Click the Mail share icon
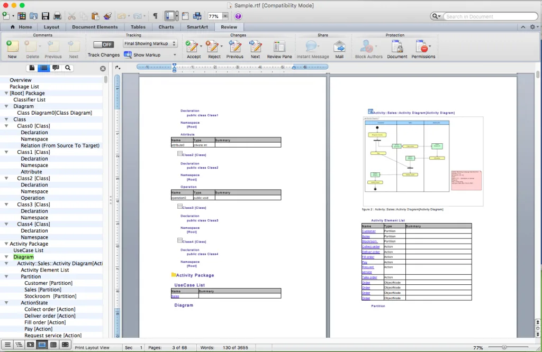 click(339, 49)
